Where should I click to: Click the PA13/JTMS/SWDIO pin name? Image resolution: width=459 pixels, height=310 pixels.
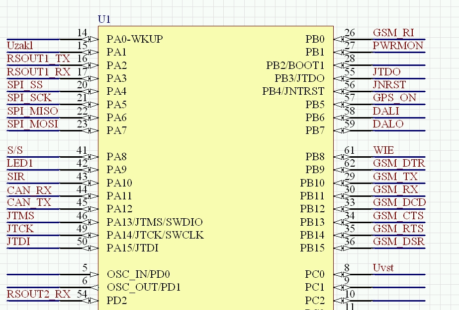coord(155,222)
